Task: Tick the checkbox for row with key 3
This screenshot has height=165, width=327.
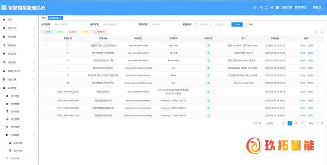Action: point(45,61)
